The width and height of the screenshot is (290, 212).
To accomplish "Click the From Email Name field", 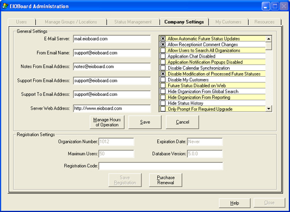I will coord(112,53).
